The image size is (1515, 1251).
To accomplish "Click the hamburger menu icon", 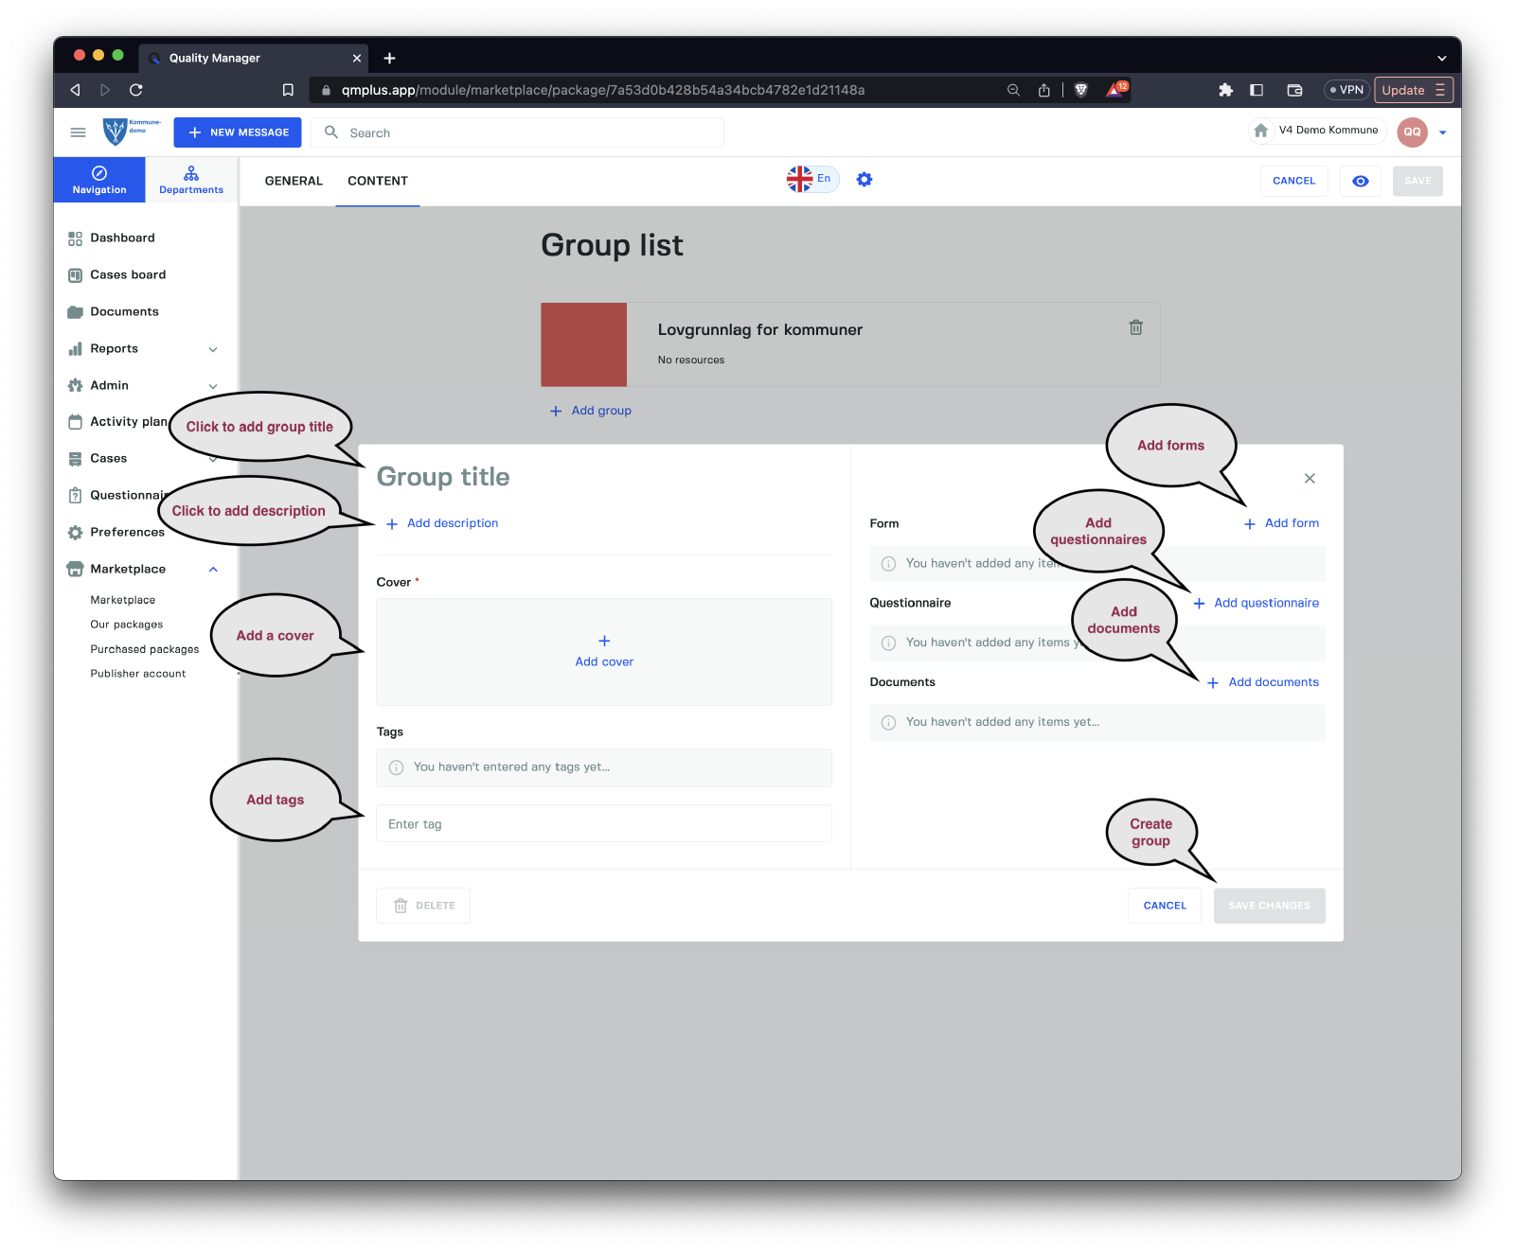I will coord(79,132).
